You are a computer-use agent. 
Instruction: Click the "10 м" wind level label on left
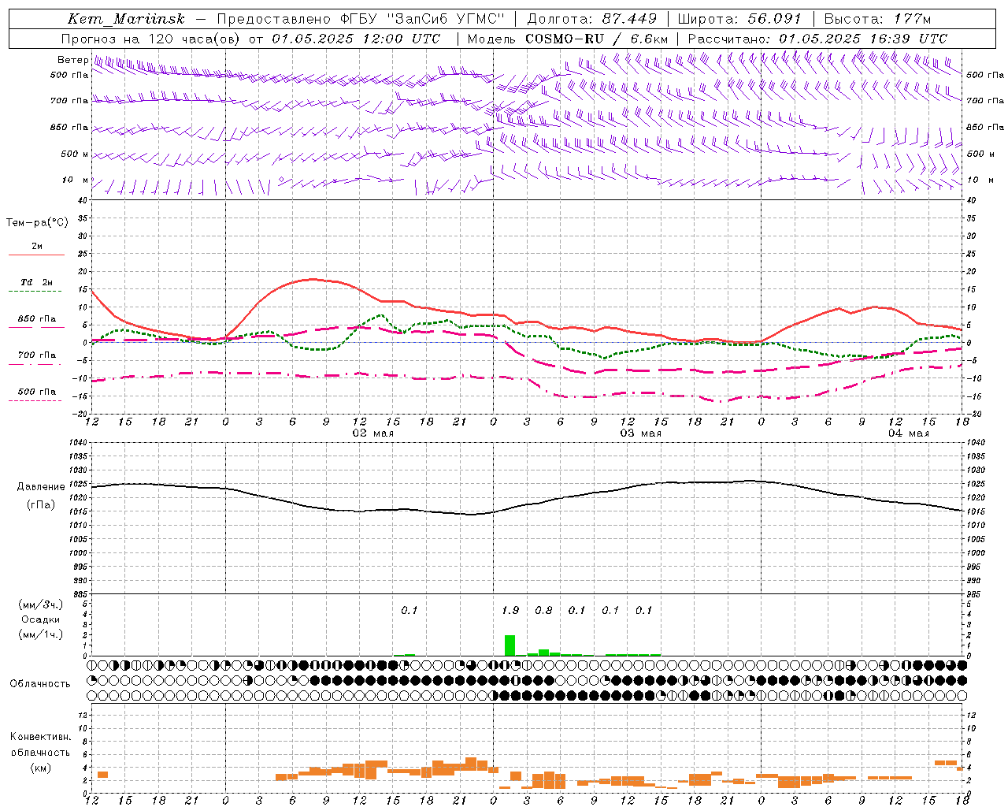click(75, 180)
